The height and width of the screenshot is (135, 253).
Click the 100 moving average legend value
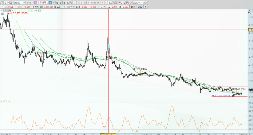pos(40,11)
